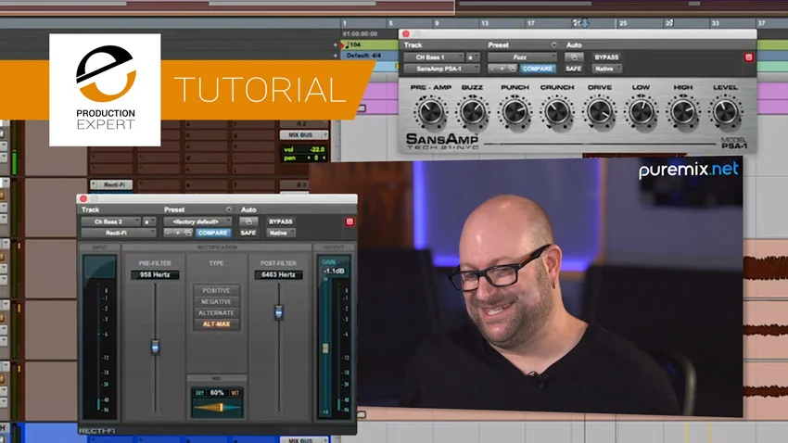Open Ch Bass 2 track selector dropdown
The height and width of the screenshot is (443, 788).
(110, 221)
